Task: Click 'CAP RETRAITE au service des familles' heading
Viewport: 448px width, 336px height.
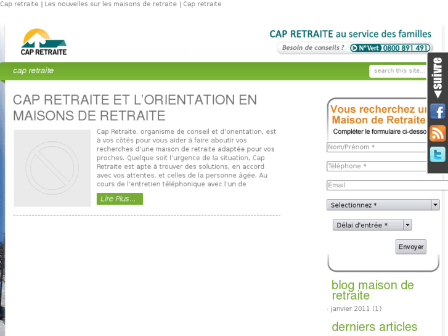Action: [x=350, y=34]
